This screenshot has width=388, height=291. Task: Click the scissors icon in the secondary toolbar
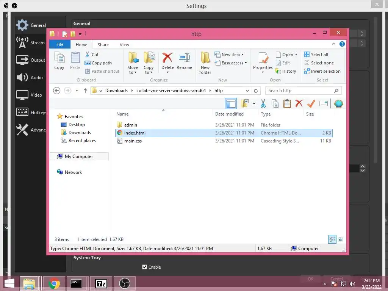tap(263, 103)
